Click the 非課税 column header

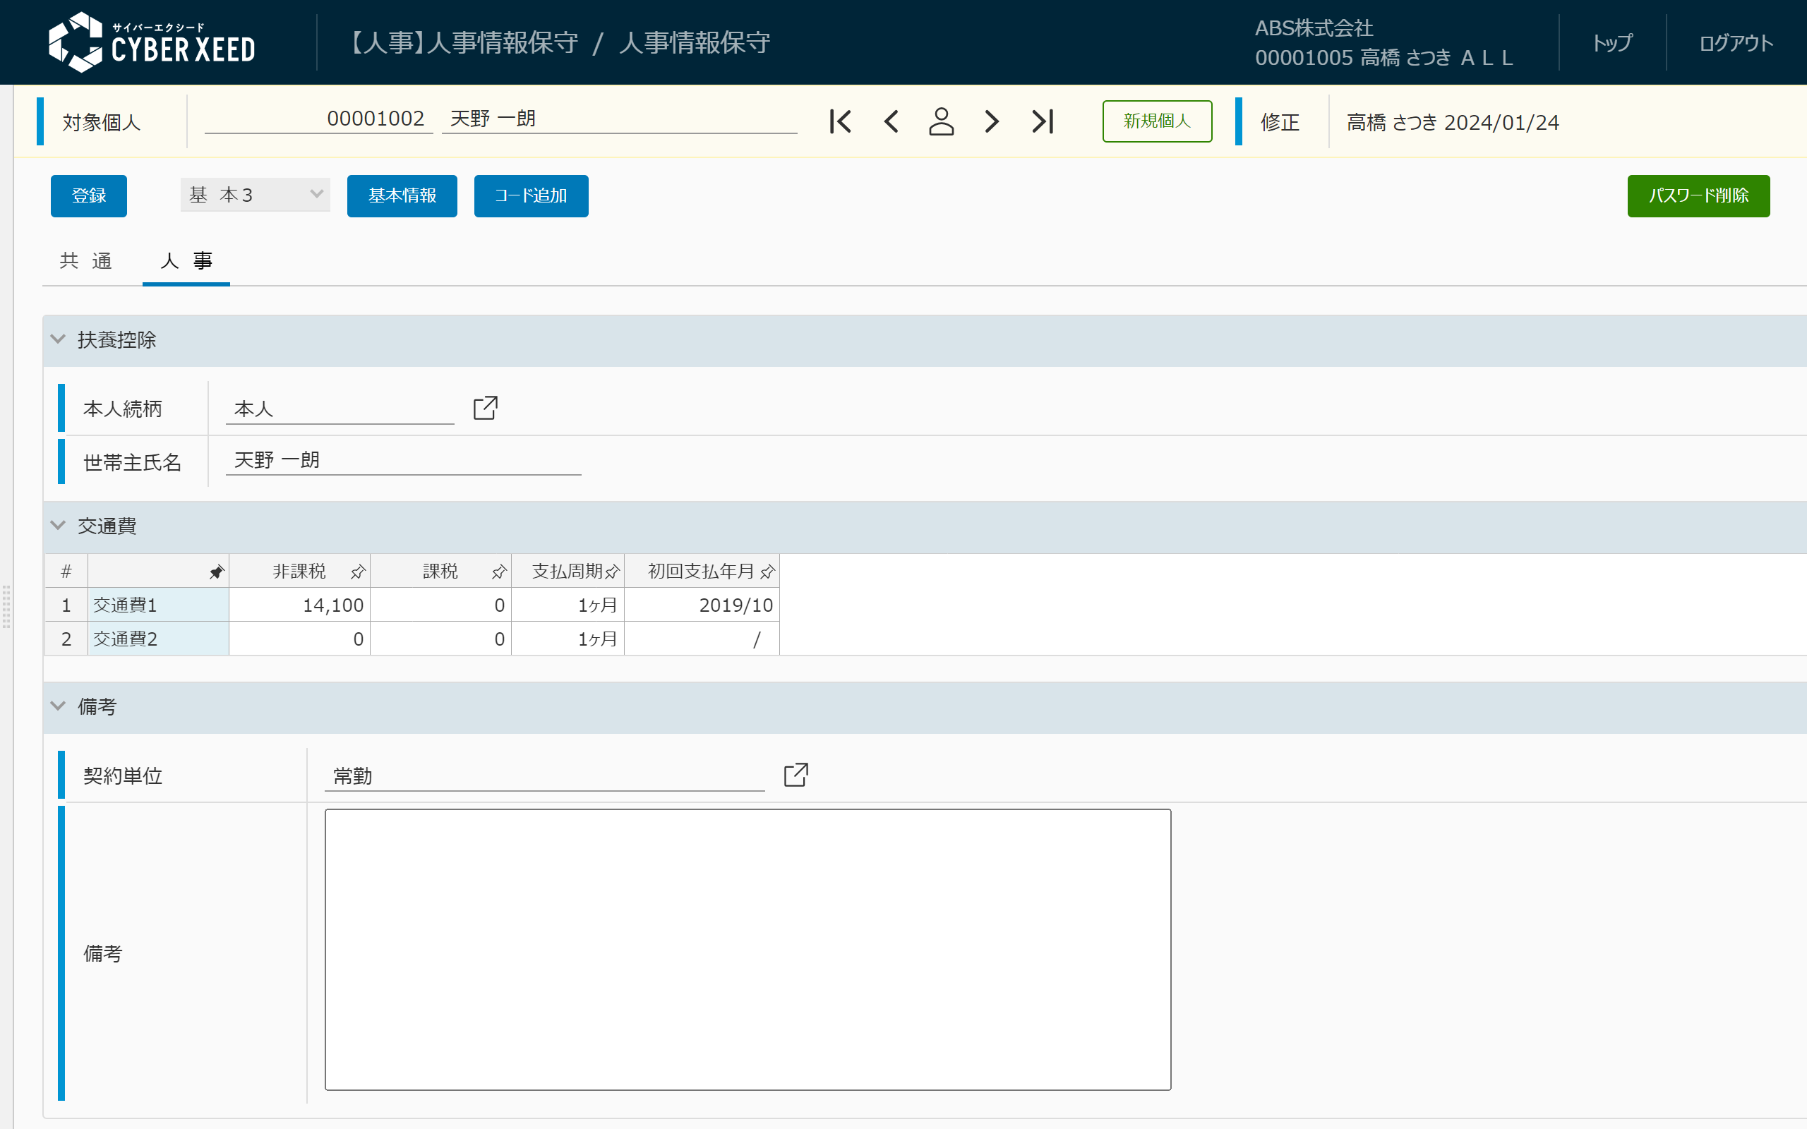point(299,572)
